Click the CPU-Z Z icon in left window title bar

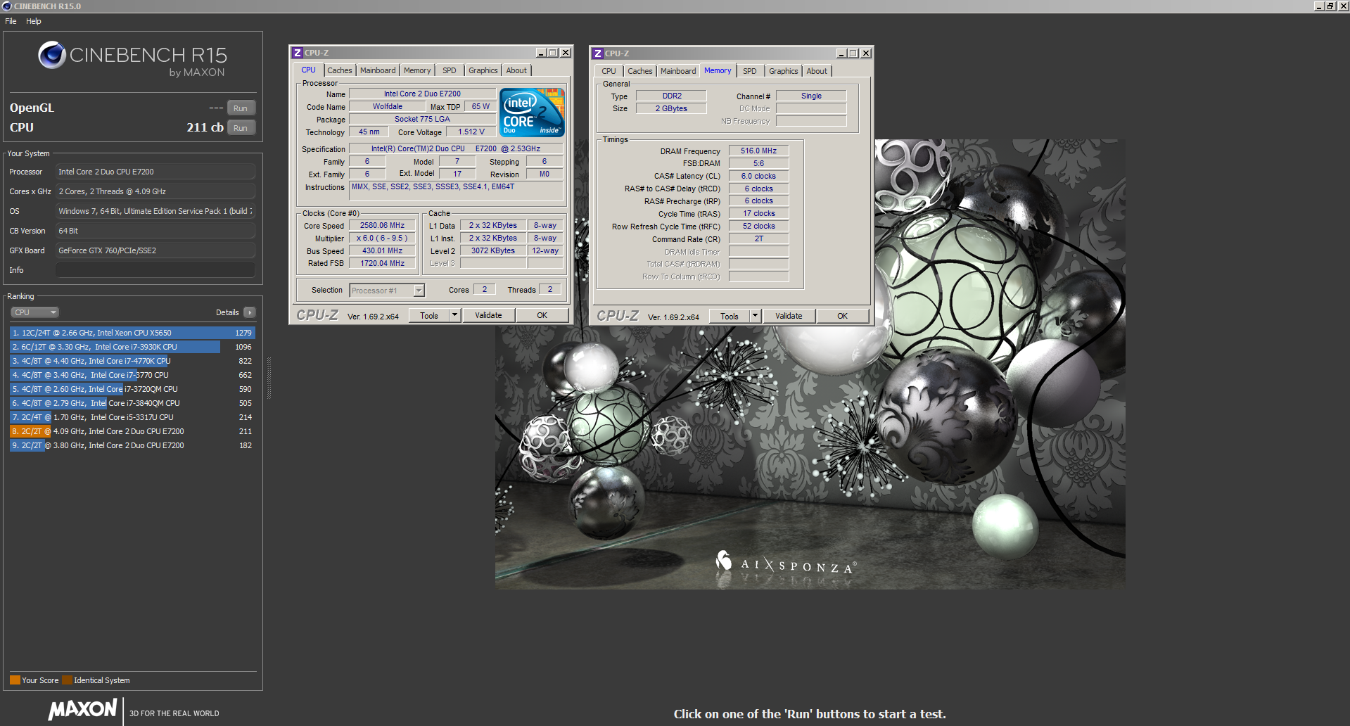point(298,53)
